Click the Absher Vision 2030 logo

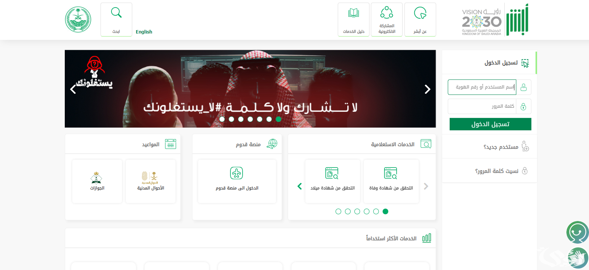[x=495, y=20]
